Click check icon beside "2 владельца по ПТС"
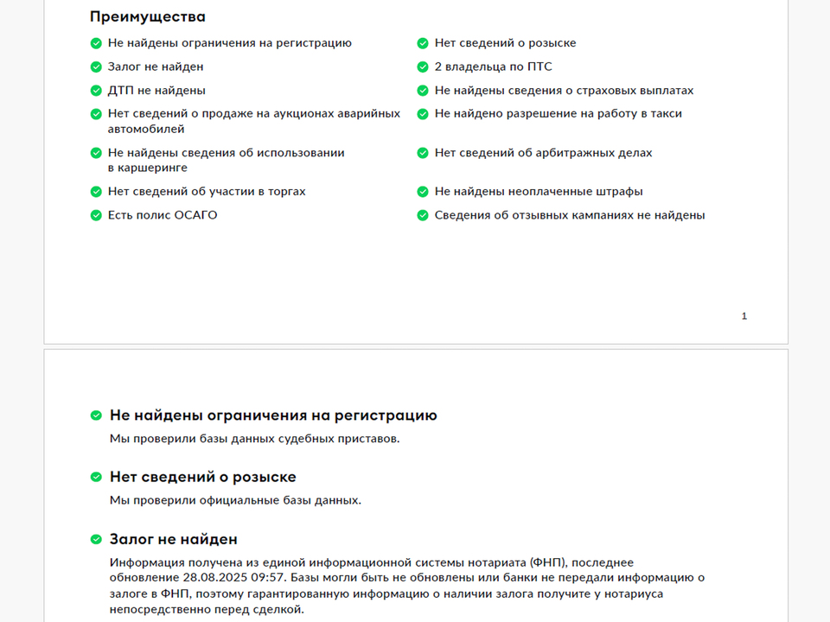 [423, 67]
